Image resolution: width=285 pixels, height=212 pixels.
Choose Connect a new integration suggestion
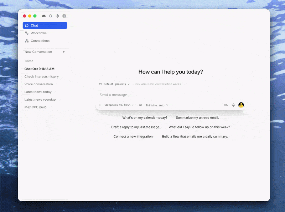click(x=133, y=137)
